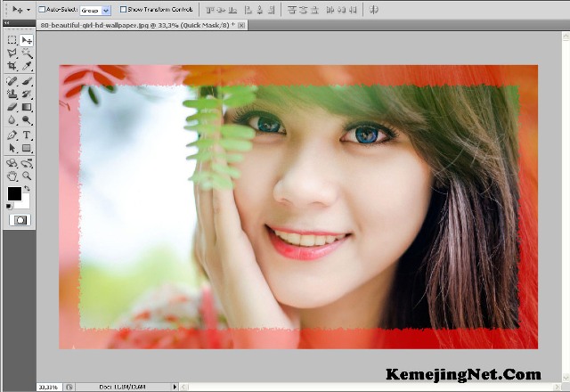
Task: Select the Clone Stamp tool
Action: [12, 94]
